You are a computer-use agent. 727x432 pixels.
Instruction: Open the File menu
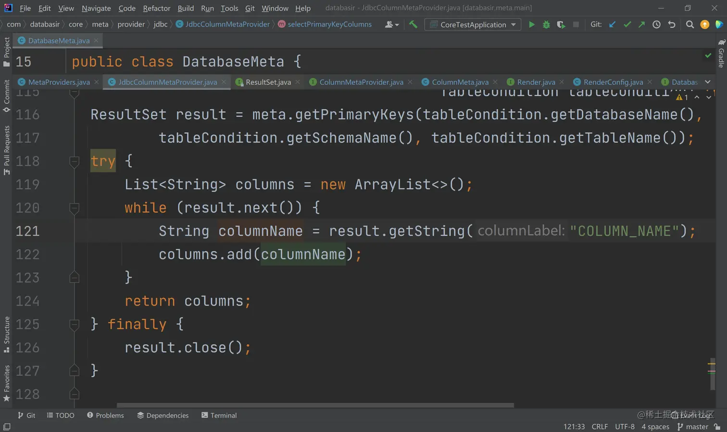click(x=25, y=8)
